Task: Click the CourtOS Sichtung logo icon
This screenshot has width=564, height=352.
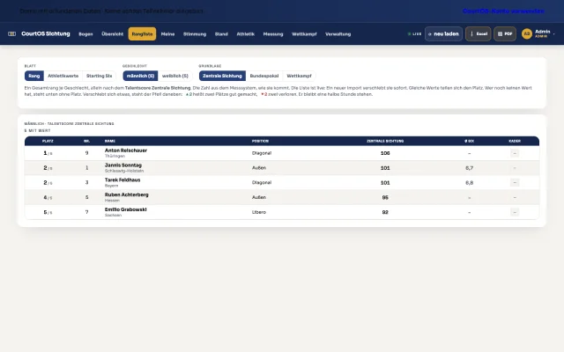Action: tap(11, 33)
